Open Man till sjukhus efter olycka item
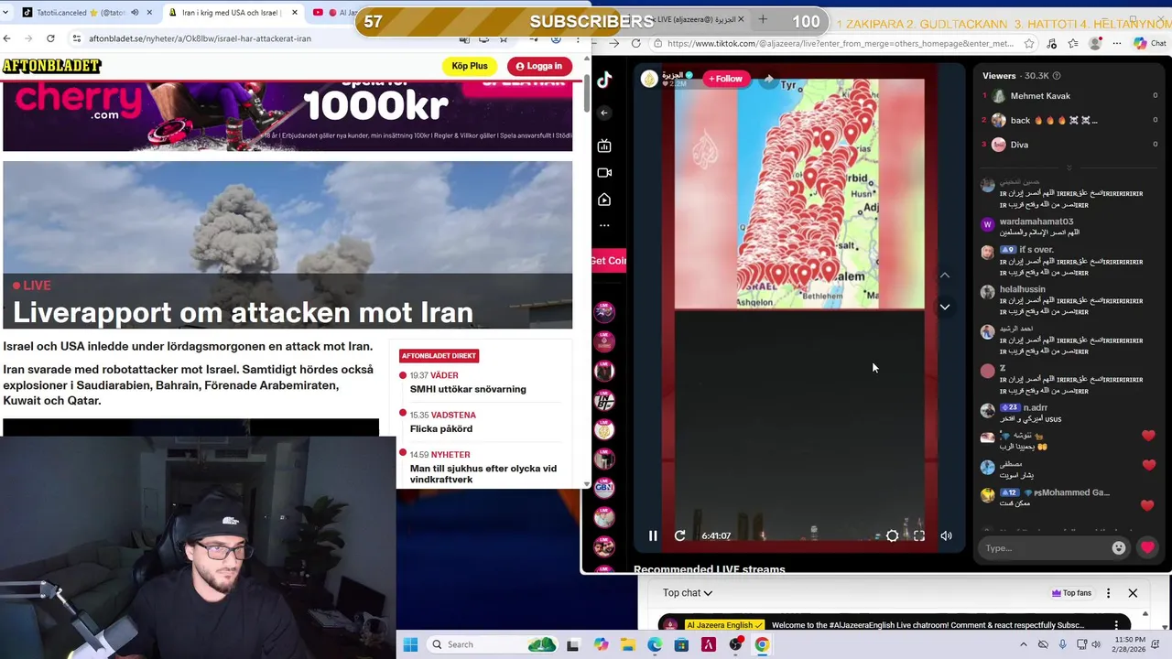Viewport: 1172px width, 659px height. point(483,474)
